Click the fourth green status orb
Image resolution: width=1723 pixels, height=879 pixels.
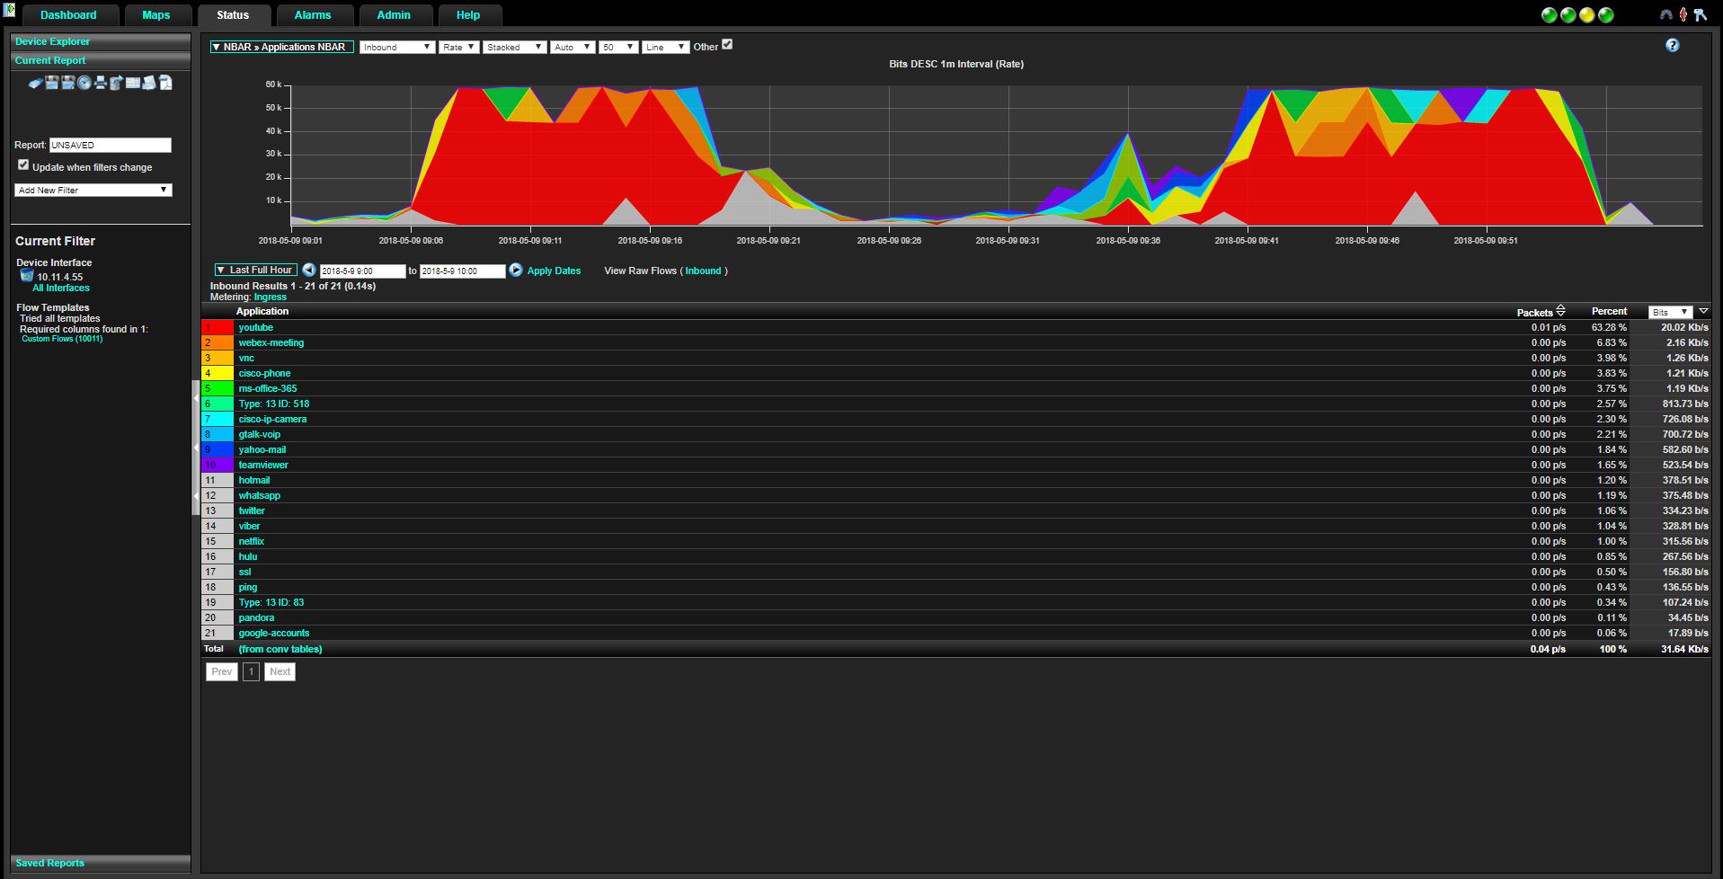click(x=1606, y=15)
